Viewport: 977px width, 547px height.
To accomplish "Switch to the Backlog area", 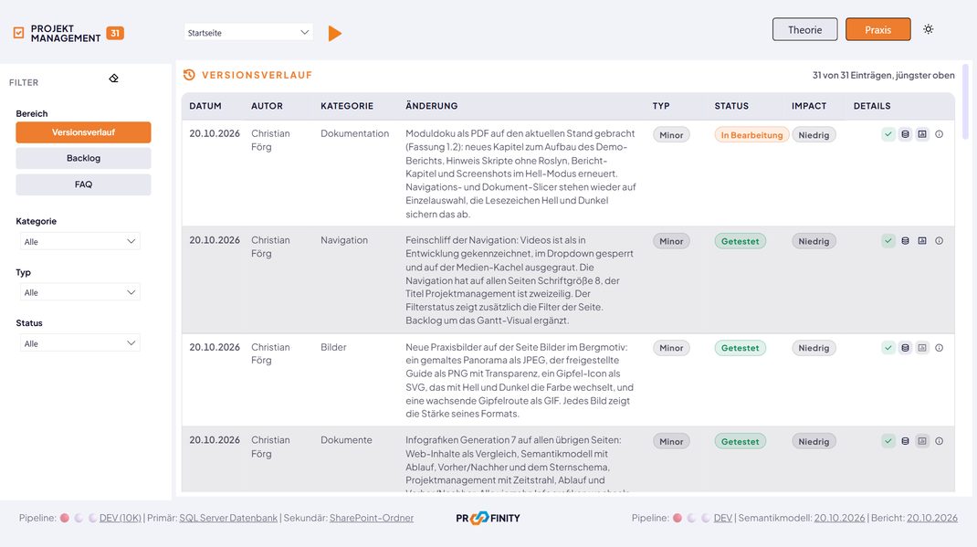I will point(83,158).
